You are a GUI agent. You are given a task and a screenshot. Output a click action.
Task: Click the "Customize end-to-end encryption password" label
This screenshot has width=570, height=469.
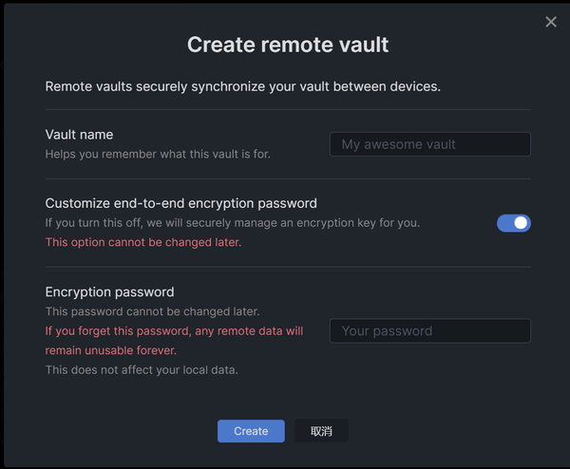[181, 203]
